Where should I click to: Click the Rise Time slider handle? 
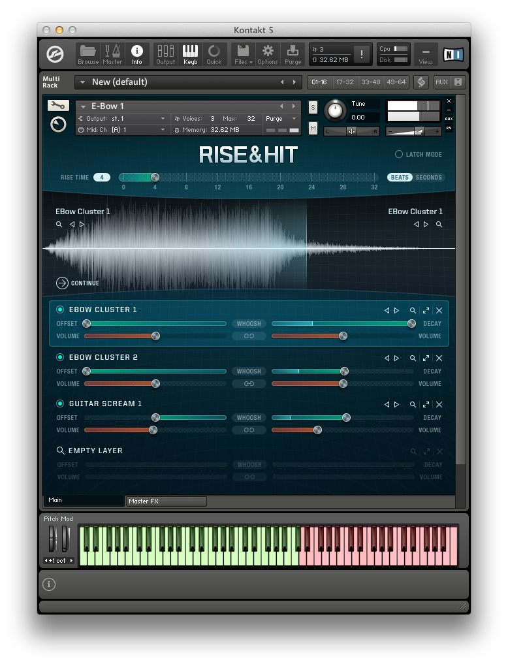[155, 177]
